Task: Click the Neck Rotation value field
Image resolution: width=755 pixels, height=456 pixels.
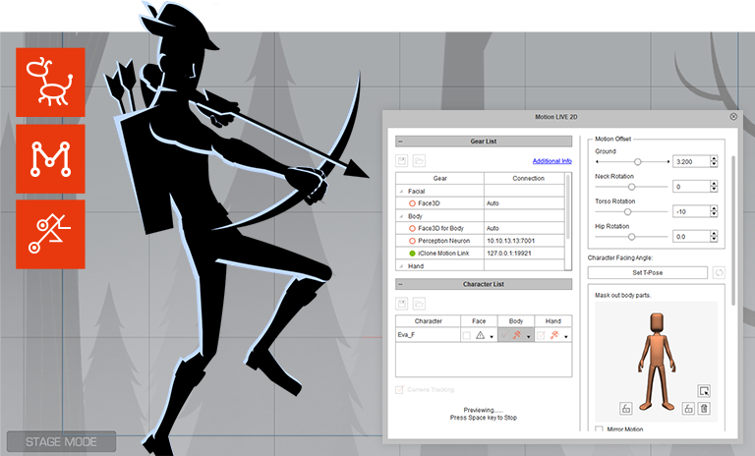Action: [x=691, y=186]
